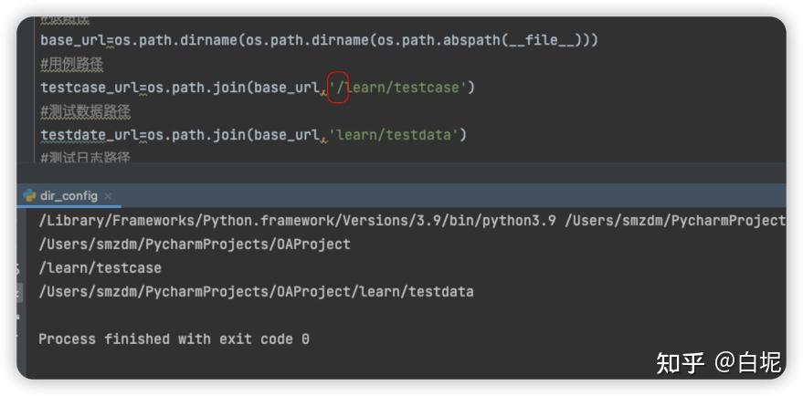
Task: Click the 知乎 @白妮 watermark
Action: pos(718,362)
